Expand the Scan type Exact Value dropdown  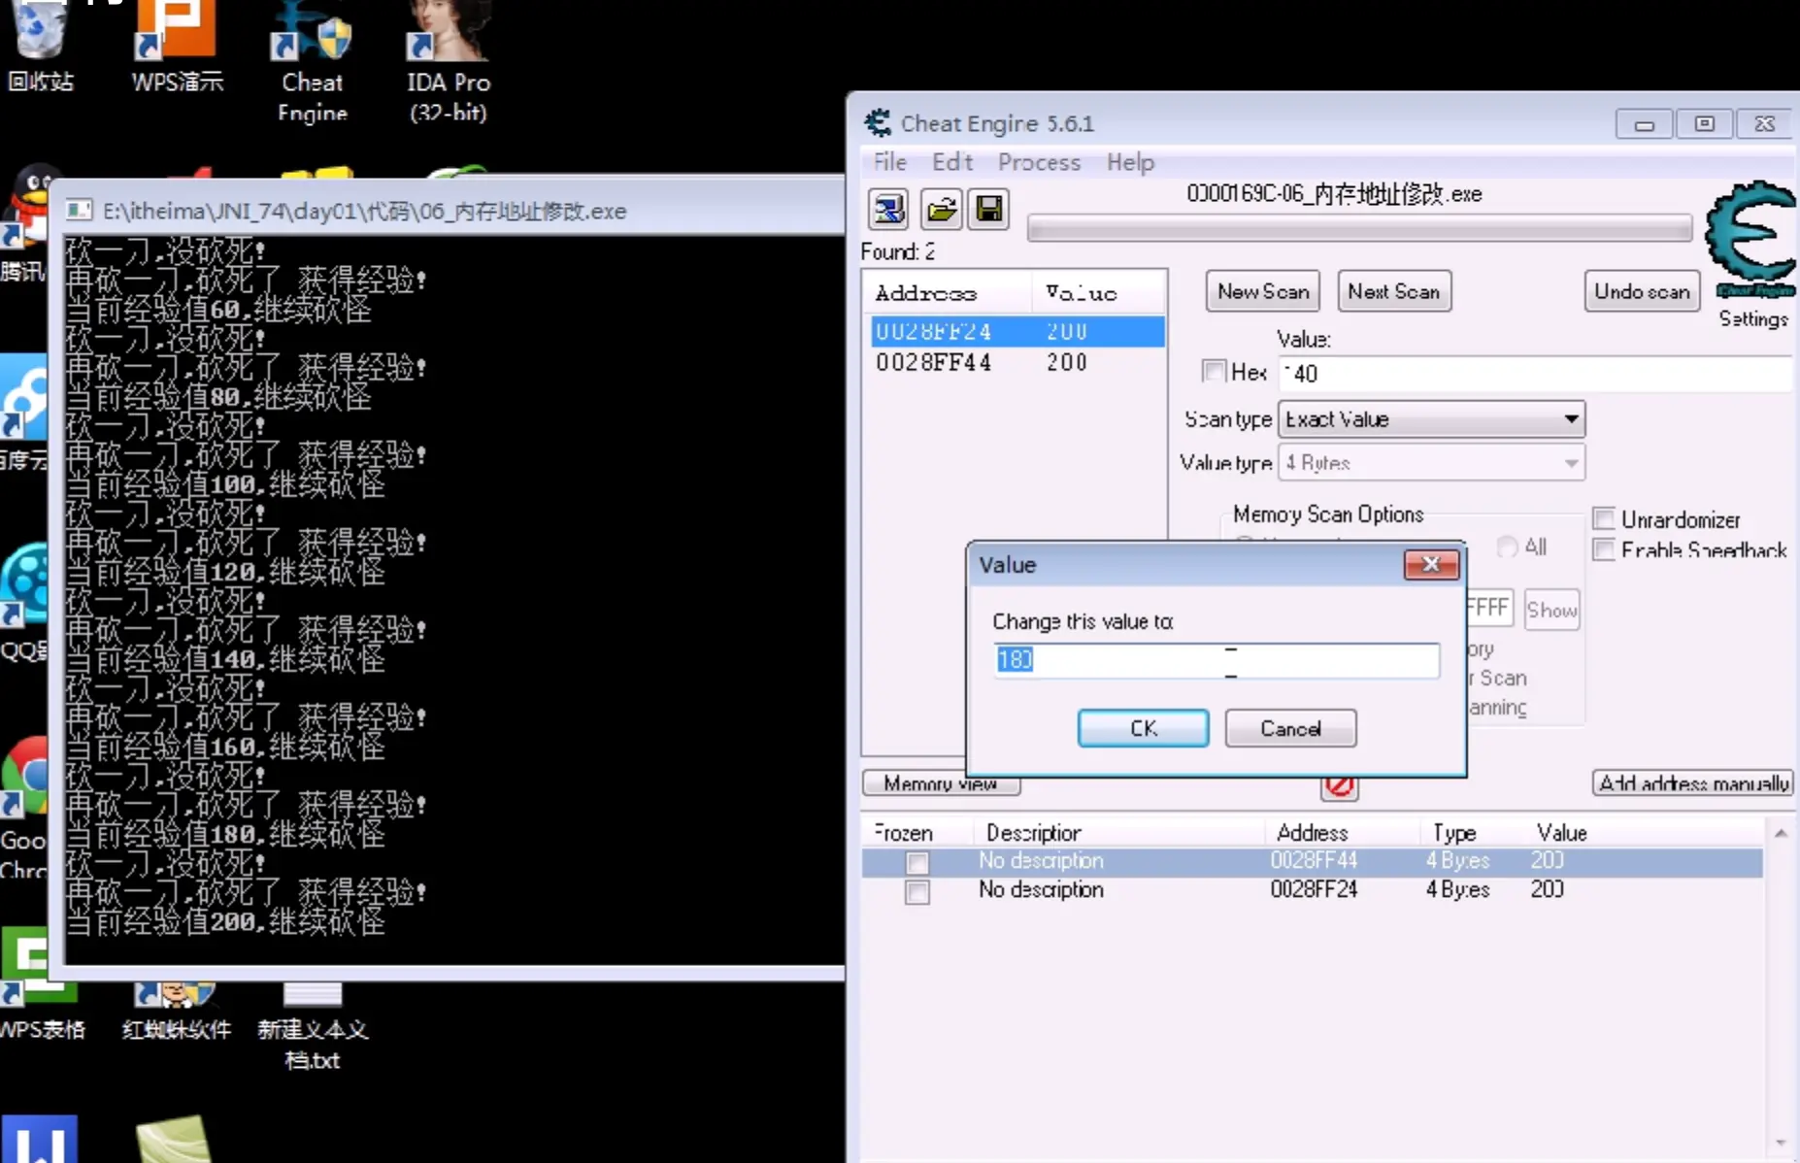(1431, 419)
